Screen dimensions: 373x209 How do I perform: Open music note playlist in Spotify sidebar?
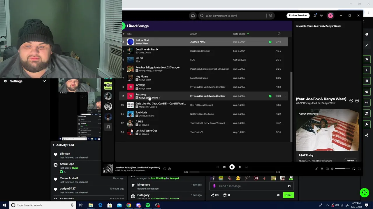pyautogui.click(x=108, y=127)
